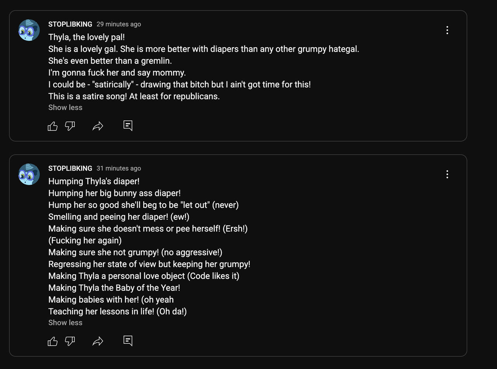
Task: Click the "29 minutes ago" timestamp
Action: 119,24
